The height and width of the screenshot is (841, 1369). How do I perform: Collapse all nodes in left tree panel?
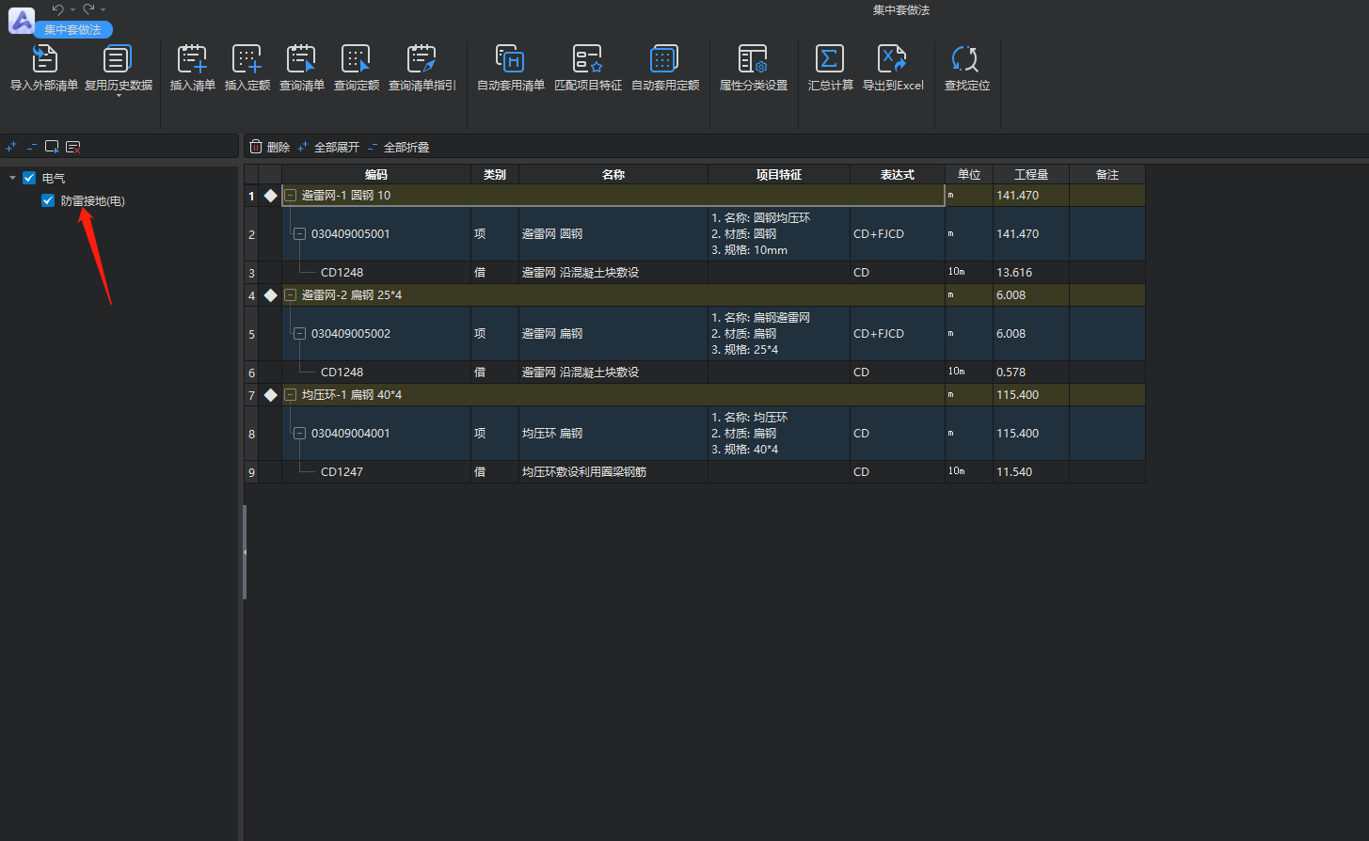[31, 147]
